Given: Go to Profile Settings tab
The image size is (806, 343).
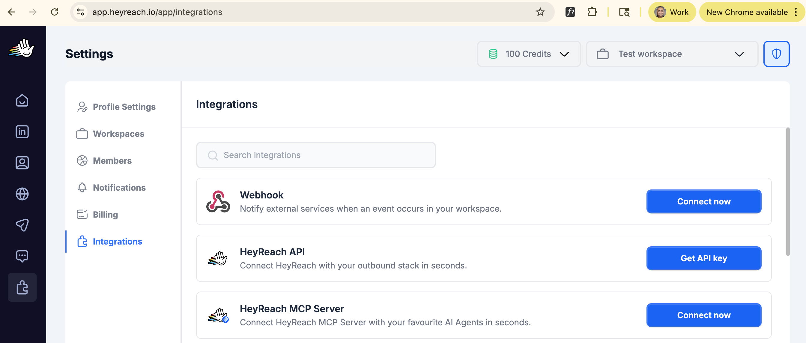Looking at the screenshot, I should point(124,107).
